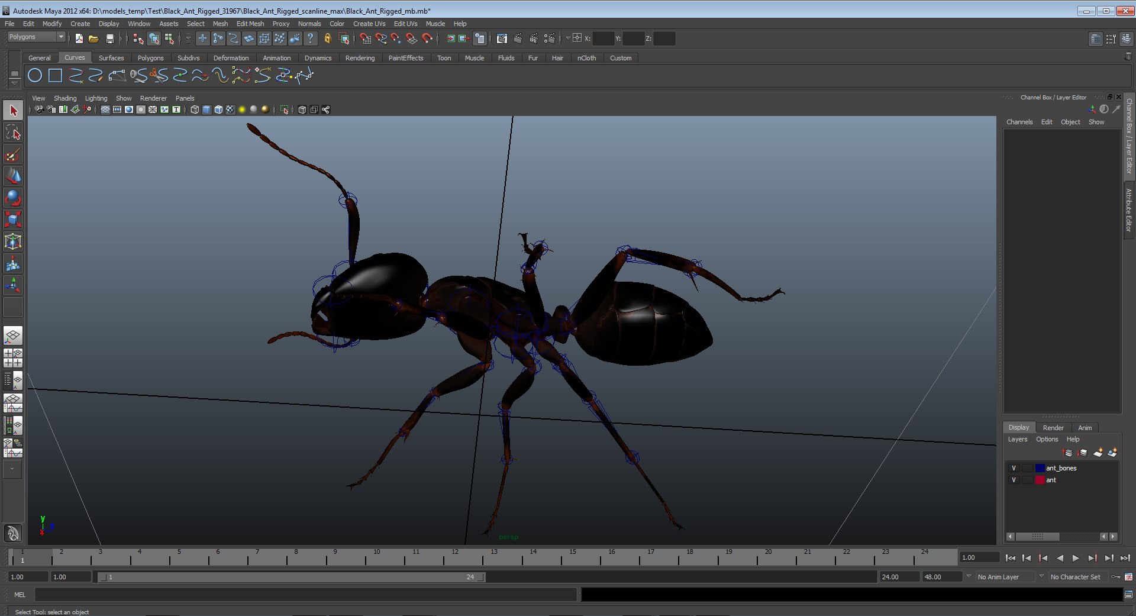Screen dimensions: 1136x616
Task: Toggle display type box of ant layer
Action: (x=1028, y=480)
